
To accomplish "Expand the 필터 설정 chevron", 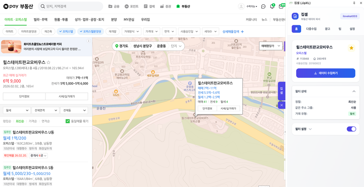I will [310, 129].
